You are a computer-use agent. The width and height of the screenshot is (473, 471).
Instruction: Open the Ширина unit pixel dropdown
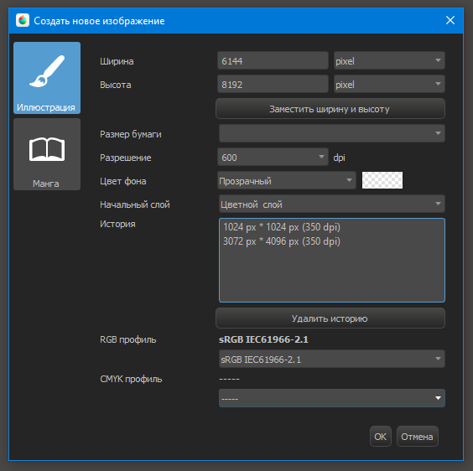point(389,60)
